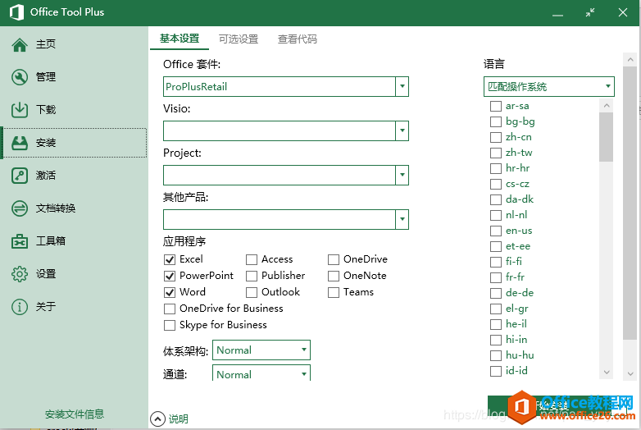Click language list scroll-down arrow
641x430 pixels.
[x=607, y=373]
